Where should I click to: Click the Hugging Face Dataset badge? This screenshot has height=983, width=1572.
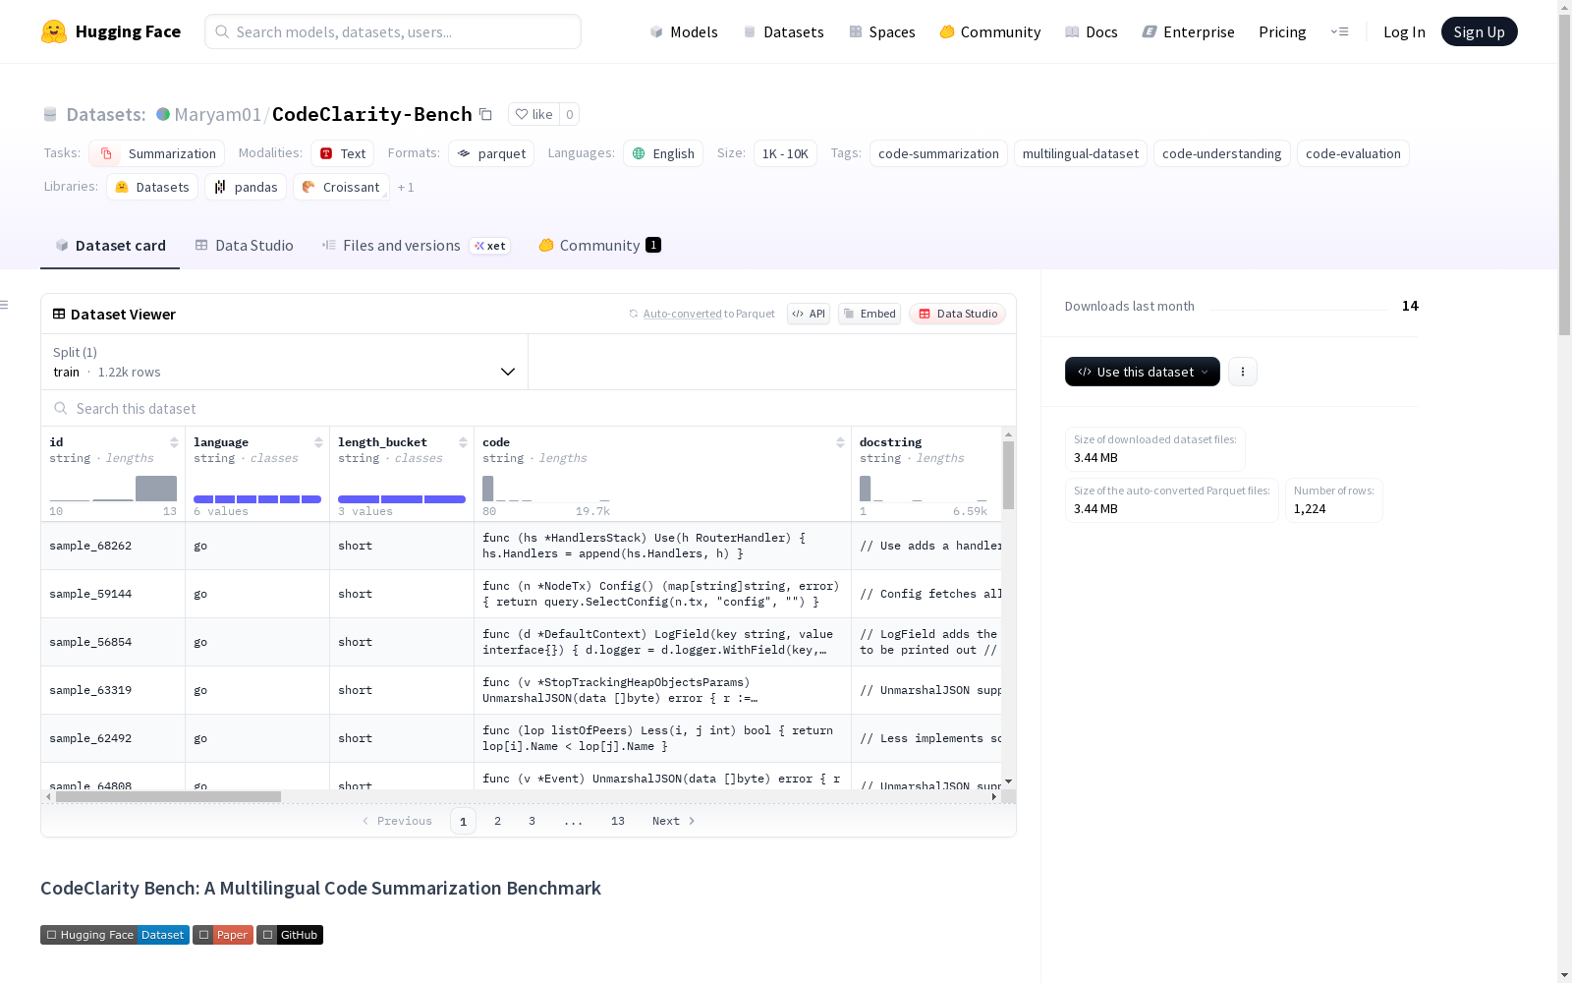pyautogui.click(x=115, y=935)
